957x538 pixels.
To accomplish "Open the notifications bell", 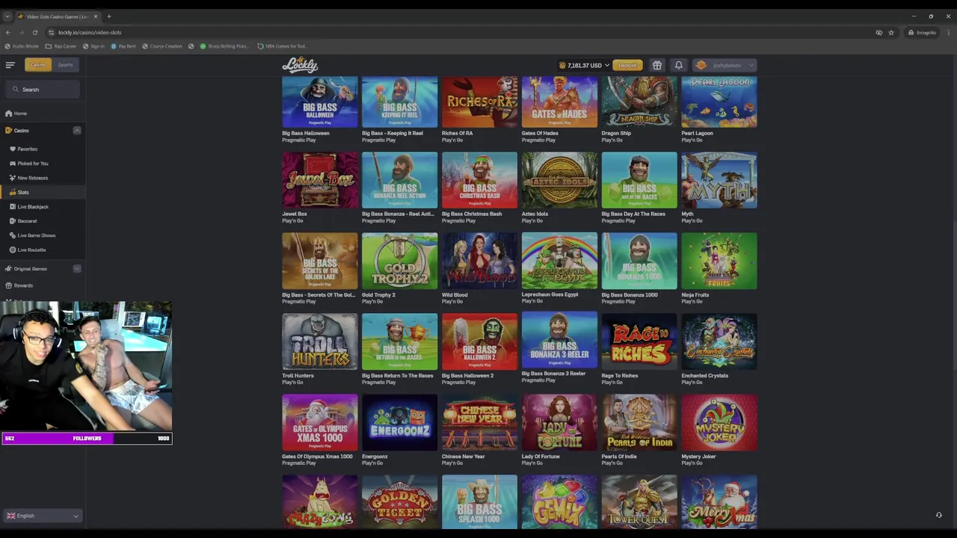I will coord(678,65).
